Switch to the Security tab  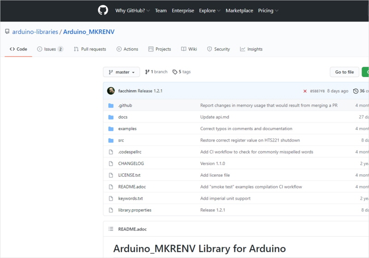218,49
